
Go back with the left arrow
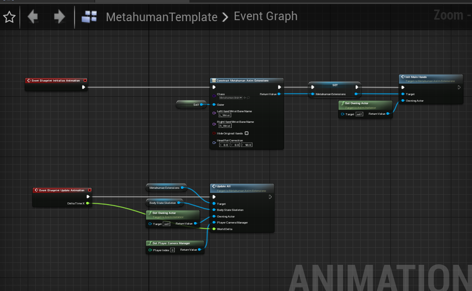33,16
